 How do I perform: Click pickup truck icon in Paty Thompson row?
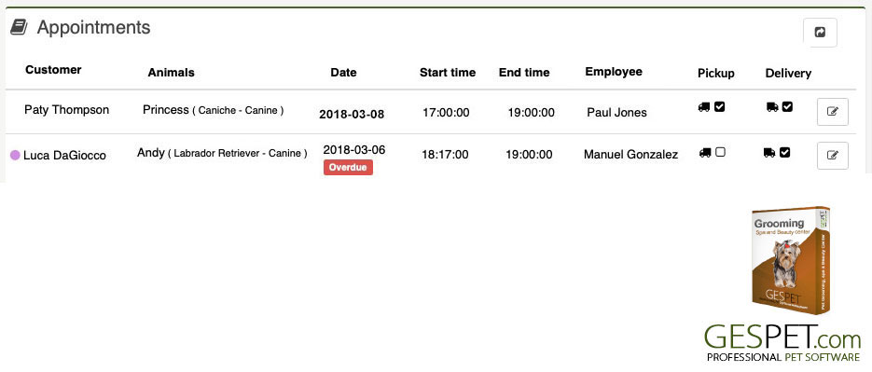704,107
